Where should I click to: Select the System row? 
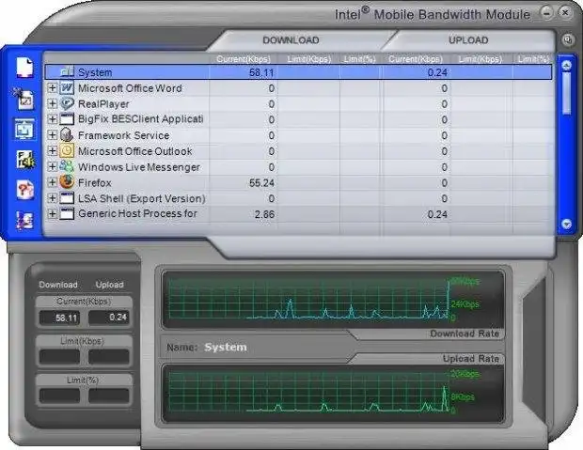coord(298,72)
